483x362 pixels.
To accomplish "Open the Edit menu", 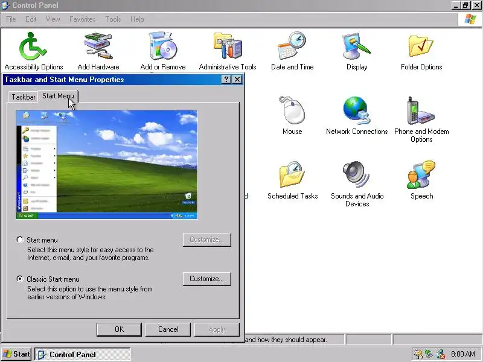I will coord(31,19).
